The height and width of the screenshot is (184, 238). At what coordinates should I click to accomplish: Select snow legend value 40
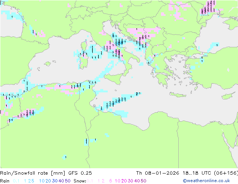[137, 181]
